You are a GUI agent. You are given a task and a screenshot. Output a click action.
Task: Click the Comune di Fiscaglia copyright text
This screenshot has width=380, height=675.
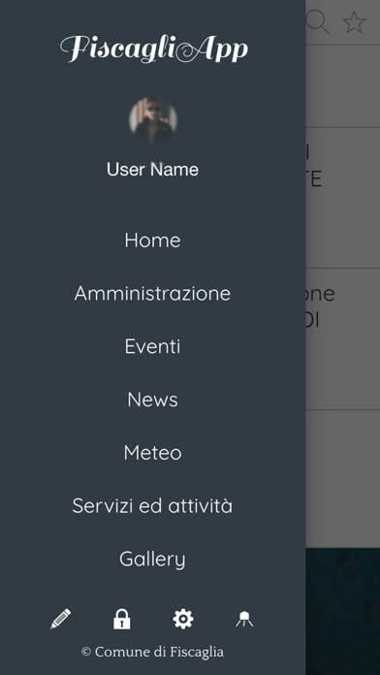click(x=153, y=652)
